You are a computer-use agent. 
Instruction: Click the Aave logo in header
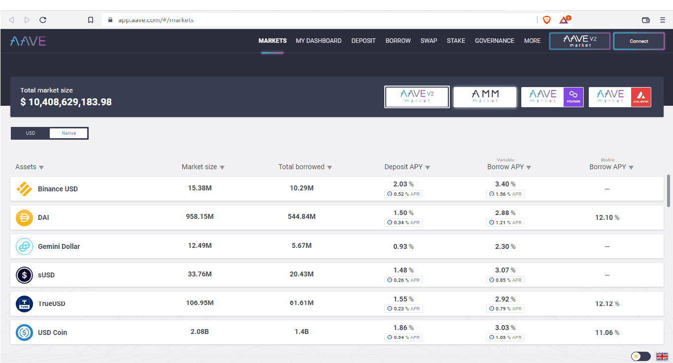click(28, 41)
